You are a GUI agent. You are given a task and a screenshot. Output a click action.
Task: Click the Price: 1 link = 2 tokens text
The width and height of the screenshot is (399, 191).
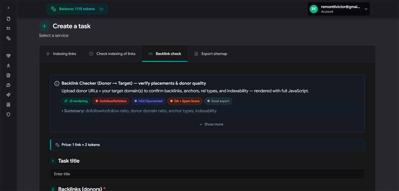point(80,145)
